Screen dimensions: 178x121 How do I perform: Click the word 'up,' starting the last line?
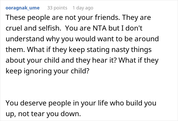point(10,114)
